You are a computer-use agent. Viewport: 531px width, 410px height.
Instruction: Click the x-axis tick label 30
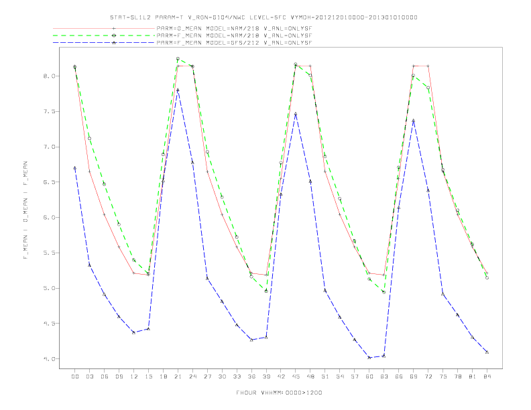222,377
